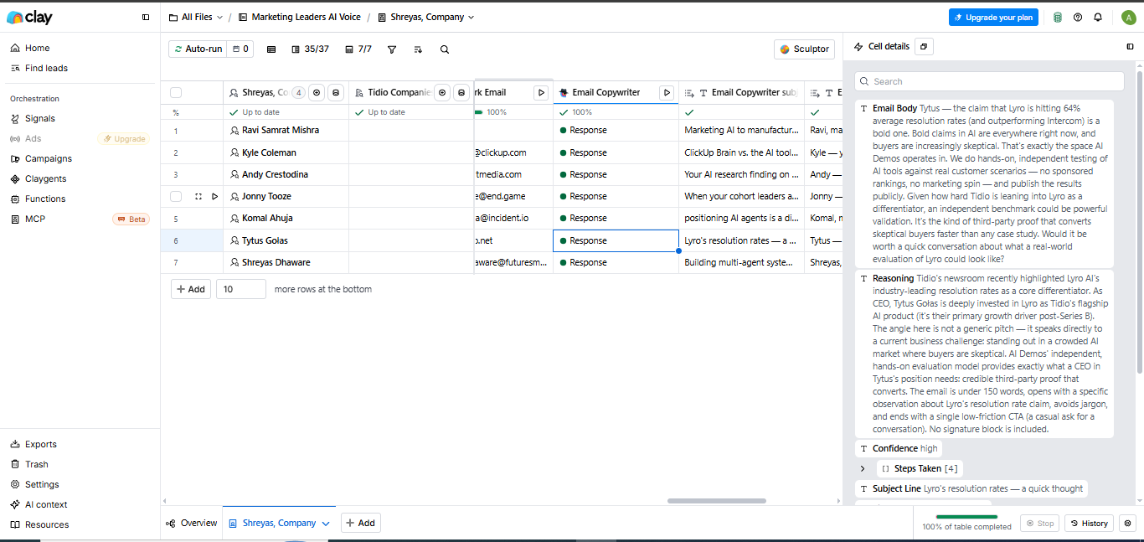
Task: Click the Ads Upgrade badge
Action: click(x=124, y=138)
